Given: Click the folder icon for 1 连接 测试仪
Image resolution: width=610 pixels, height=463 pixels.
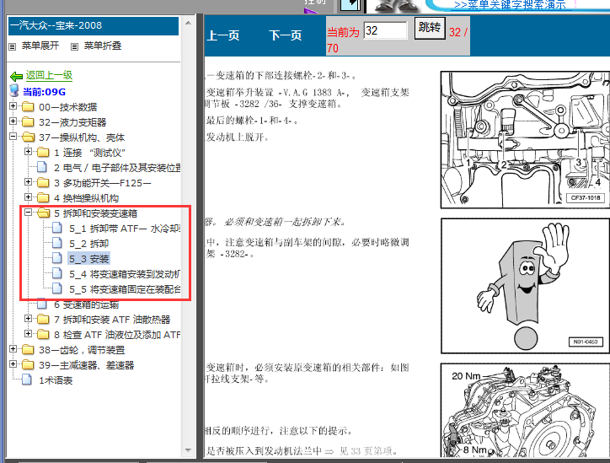Looking at the screenshot, I should 43,153.
